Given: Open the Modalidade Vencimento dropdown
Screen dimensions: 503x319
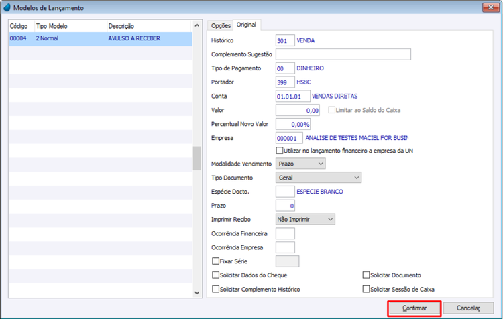Looking at the screenshot, I should pyautogui.click(x=300, y=164).
